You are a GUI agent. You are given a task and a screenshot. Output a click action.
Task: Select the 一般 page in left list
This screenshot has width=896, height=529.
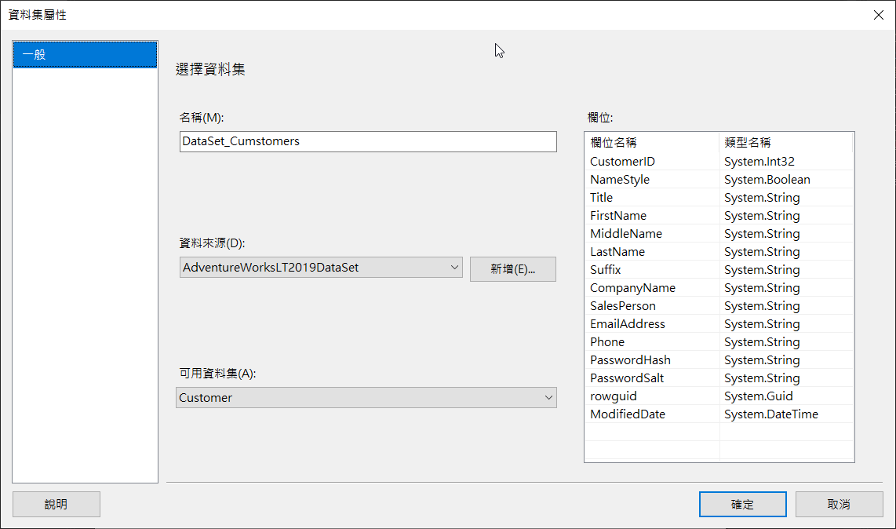pyautogui.click(x=85, y=54)
